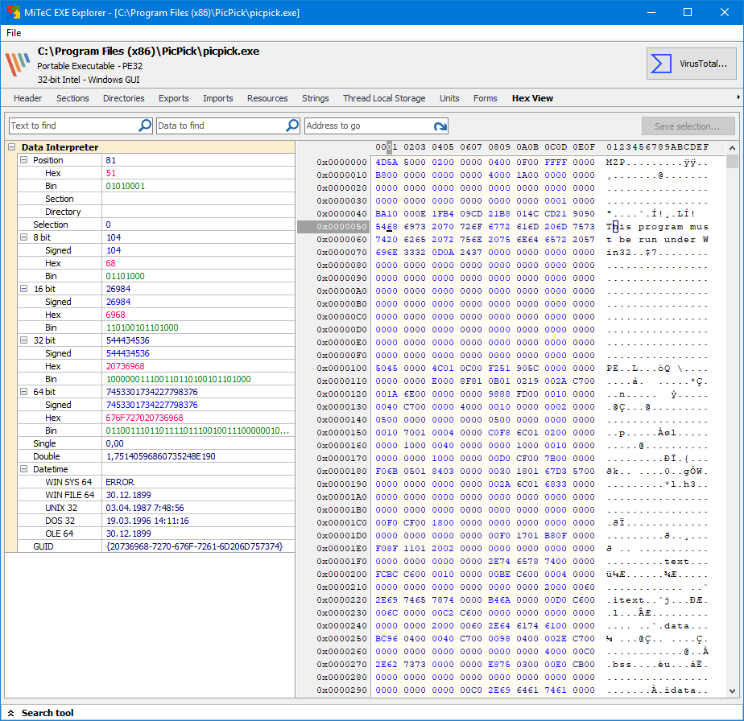This screenshot has height=721, width=744.
Task: Select the UNIX 32 datetime value
Action: click(x=145, y=508)
